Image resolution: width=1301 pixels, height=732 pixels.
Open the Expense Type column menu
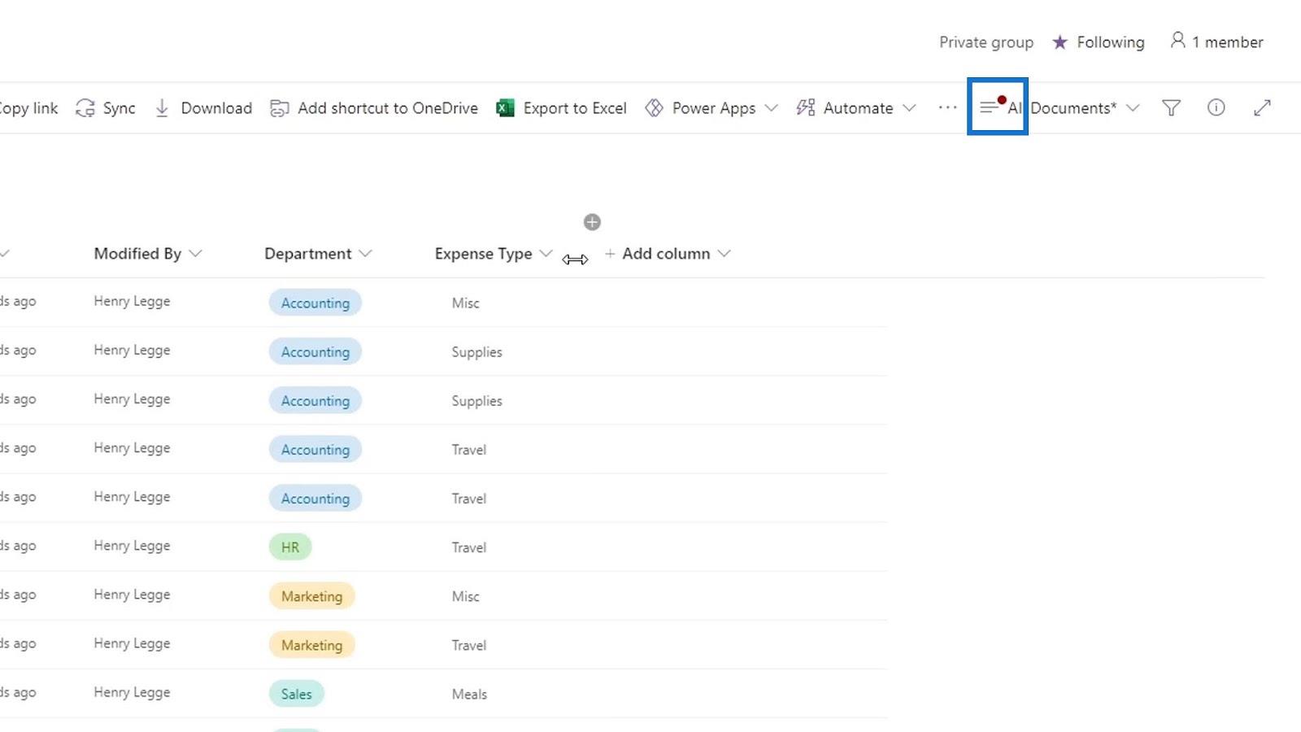[546, 254]
